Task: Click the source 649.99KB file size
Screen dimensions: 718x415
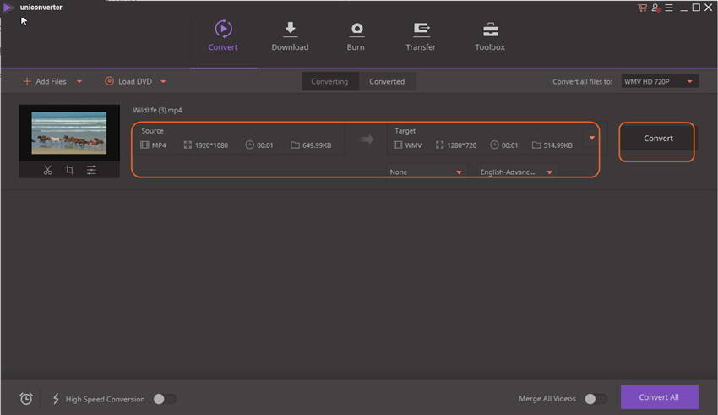Action: coord(317,145)
